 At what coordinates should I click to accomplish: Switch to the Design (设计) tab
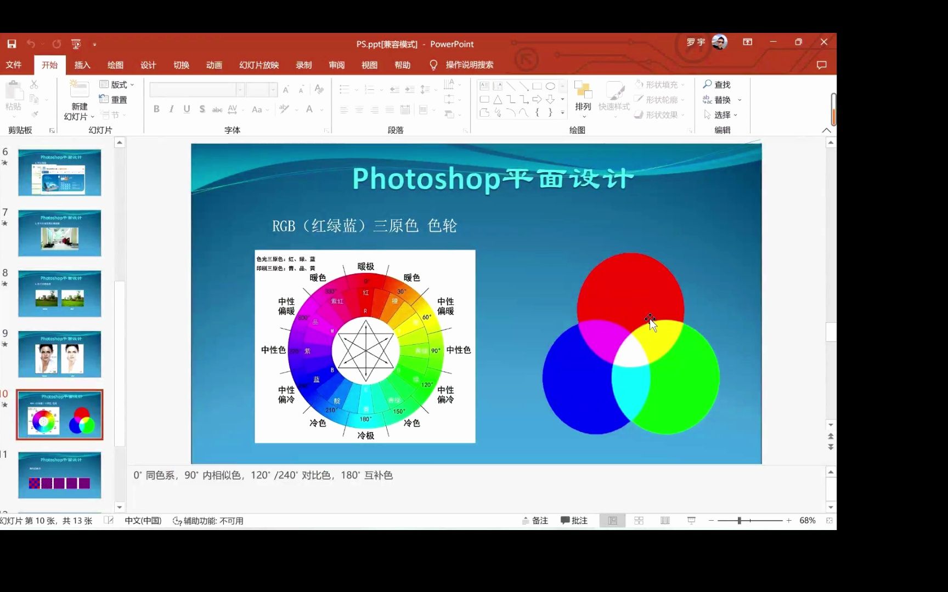pos(148,65)
